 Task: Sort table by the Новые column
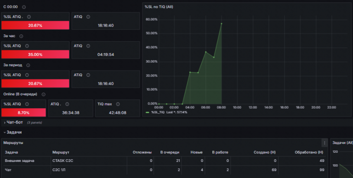(197, 152)
